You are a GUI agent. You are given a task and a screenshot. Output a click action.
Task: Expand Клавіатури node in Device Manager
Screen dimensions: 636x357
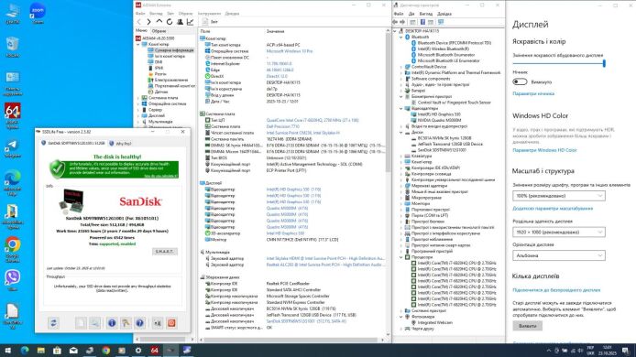tap(401, 156)
